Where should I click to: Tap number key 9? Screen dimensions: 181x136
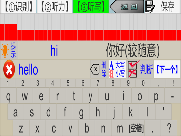point(128,83)
